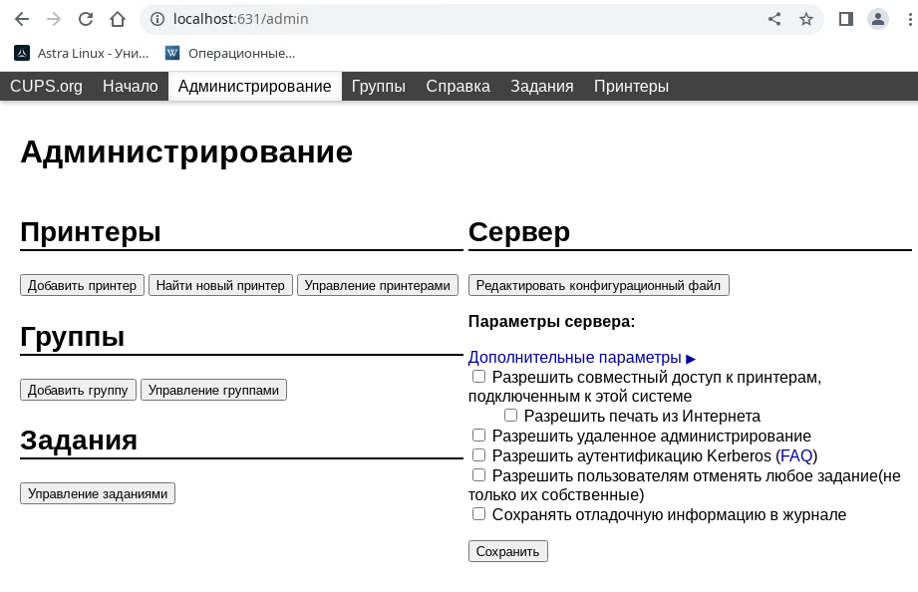Image resolution: width=918 pixels, height=592 pixels.
Task: View site information icon in address bar
Action: (156, 19)
